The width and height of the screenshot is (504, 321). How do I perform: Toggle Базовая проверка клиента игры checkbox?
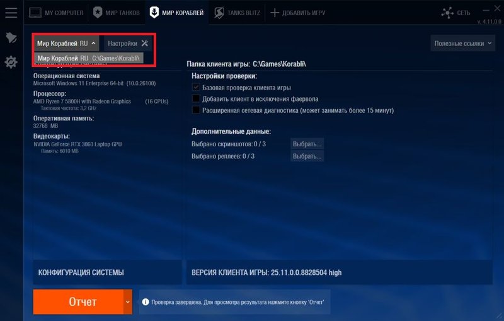(196, 87)
